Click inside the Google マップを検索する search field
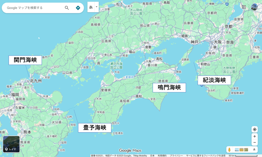262x157 pixels. click(33, 8)
